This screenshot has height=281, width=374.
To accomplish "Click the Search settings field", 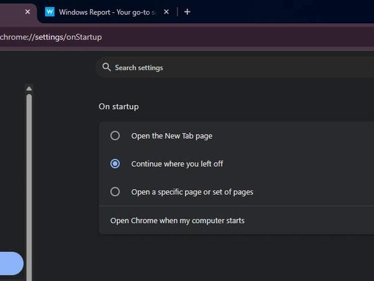I will tap(235, 67).
